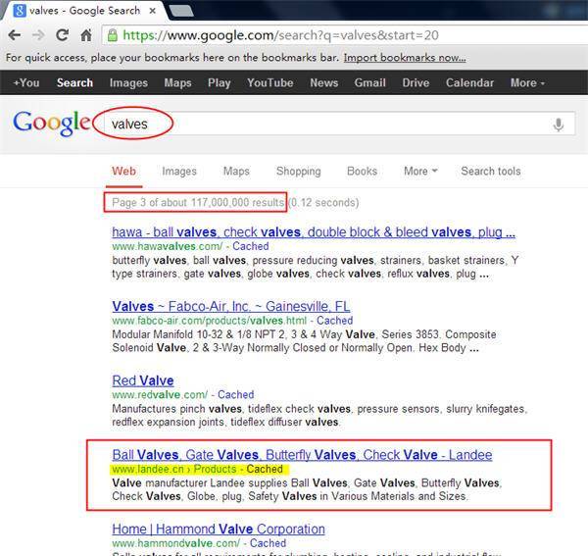Switch to the Shopping results tab
The width and height of the screenshot is (588, 556).
click(299, 172)
